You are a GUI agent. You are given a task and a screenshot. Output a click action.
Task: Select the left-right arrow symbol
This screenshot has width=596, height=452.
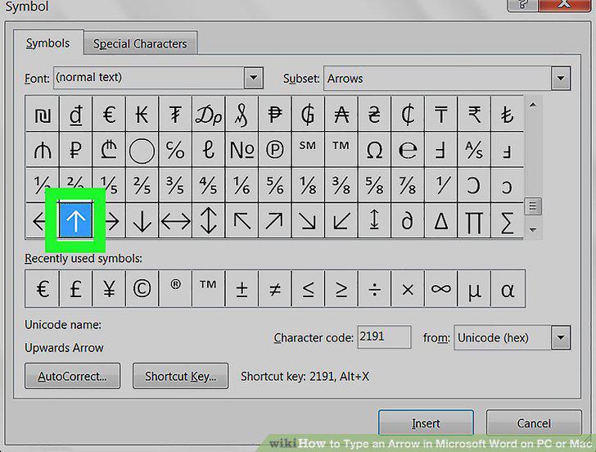175,221
